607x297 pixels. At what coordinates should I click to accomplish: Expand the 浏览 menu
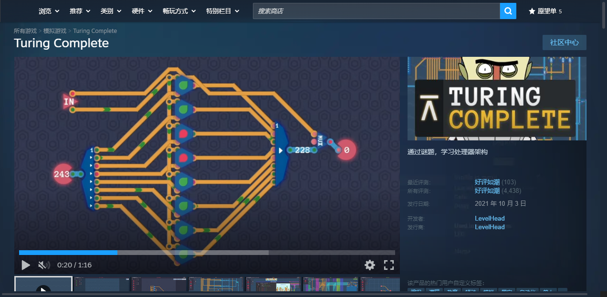pyautogui.click(x=49, y=11)
